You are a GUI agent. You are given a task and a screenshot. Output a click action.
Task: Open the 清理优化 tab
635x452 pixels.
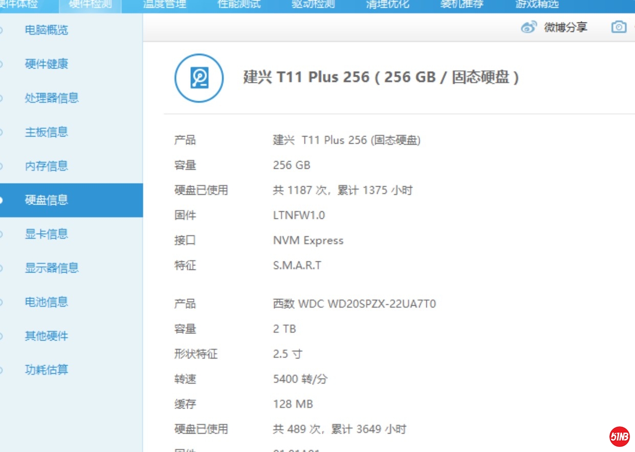click(x=387, y=5)
